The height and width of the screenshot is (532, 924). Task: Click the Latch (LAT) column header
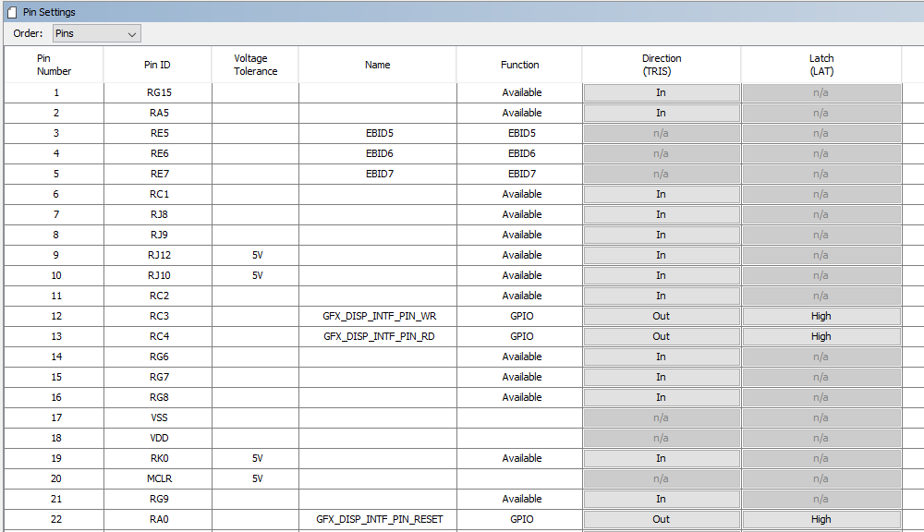[x=821, y=65]
